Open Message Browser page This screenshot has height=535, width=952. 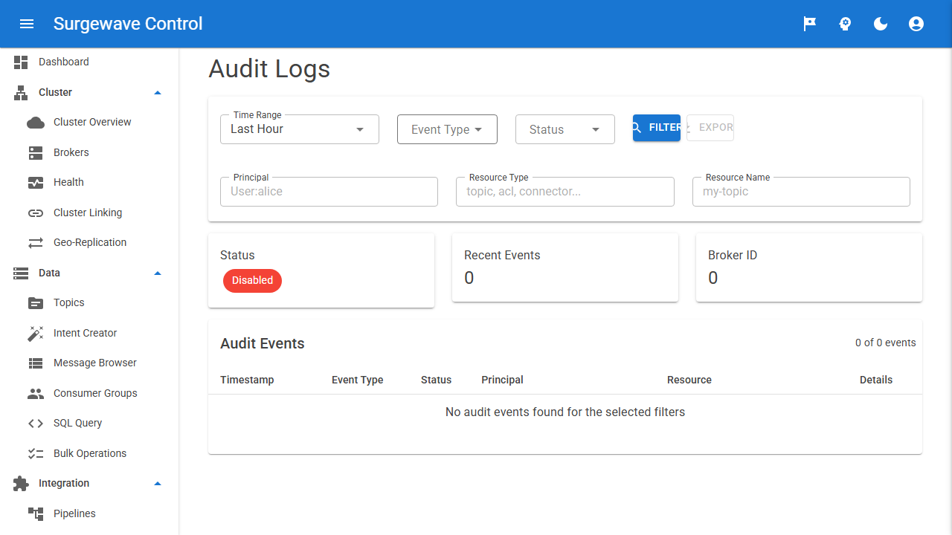pos(89,363)
